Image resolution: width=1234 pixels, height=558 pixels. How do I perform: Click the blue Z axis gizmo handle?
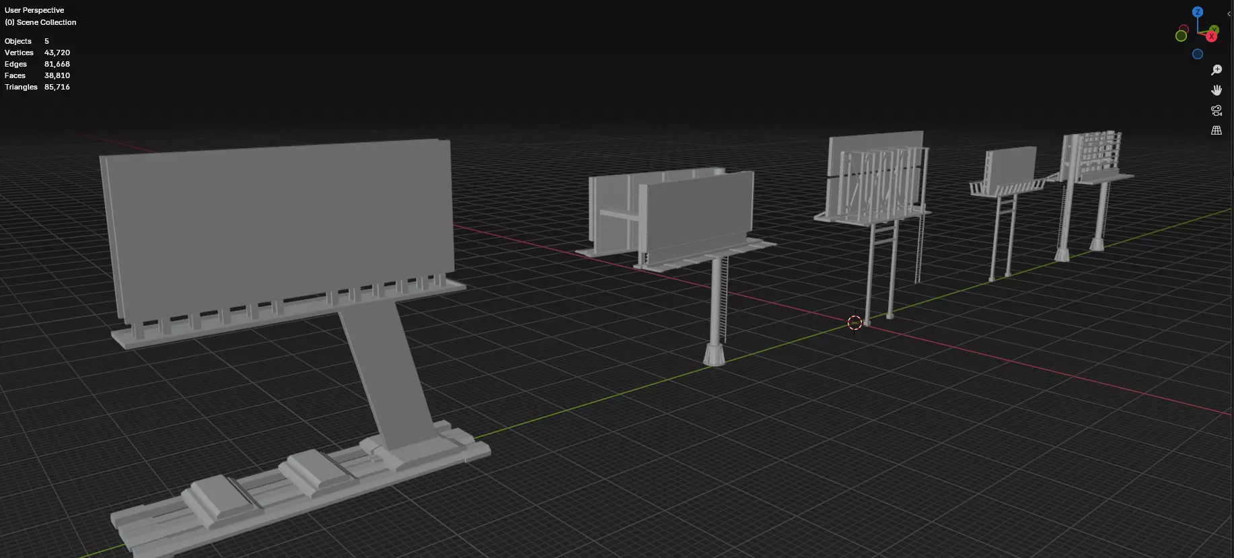(x=1198, y=12)
